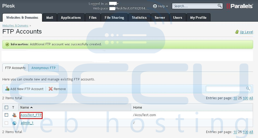This screenshot has width=258, height=138.
Task: Sort by the Name column arrow
Action: [31, 108]
